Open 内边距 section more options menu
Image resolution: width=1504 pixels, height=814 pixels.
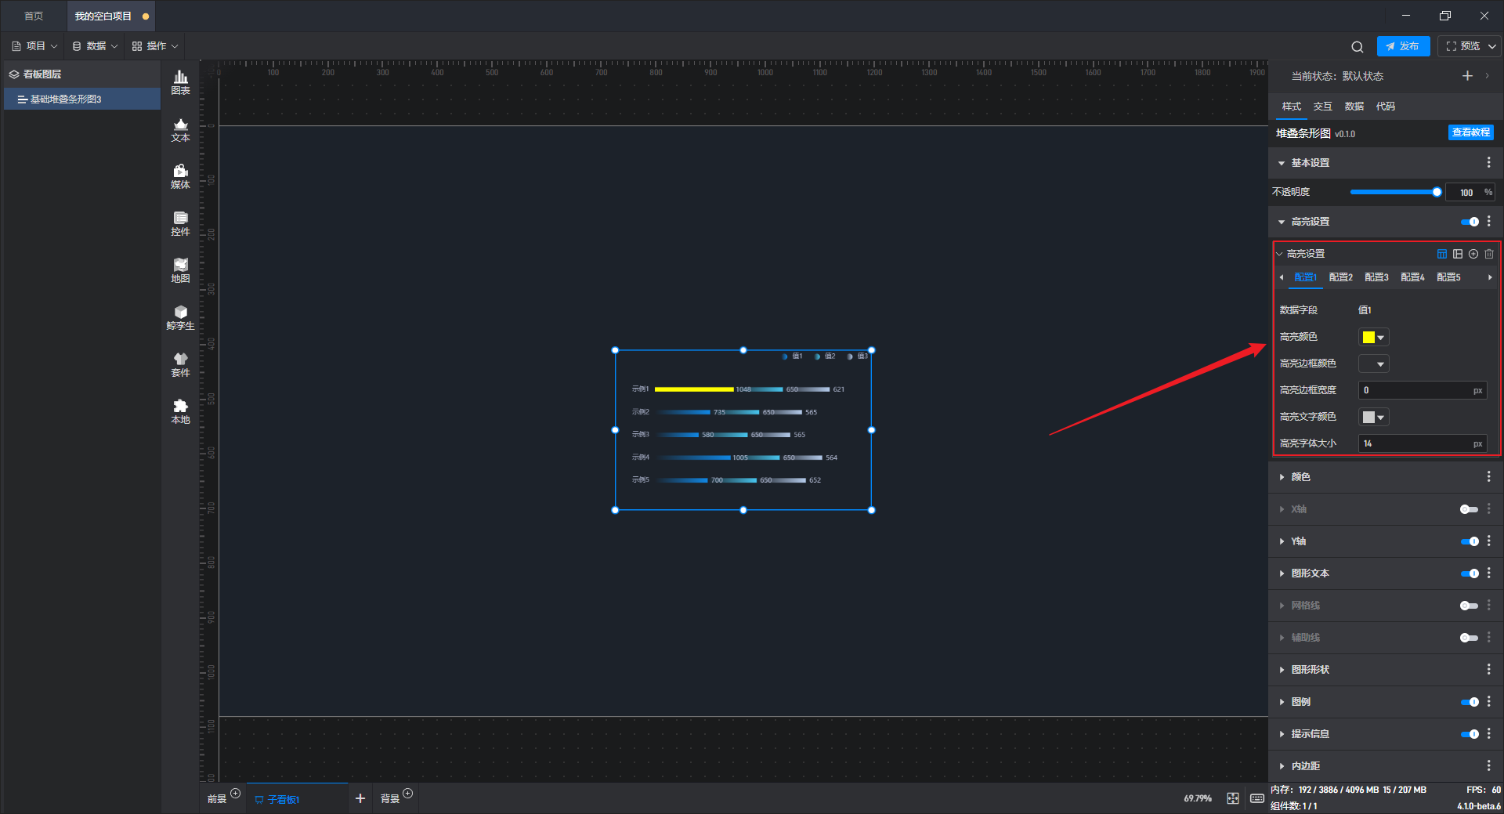[x=1489, y=765]
